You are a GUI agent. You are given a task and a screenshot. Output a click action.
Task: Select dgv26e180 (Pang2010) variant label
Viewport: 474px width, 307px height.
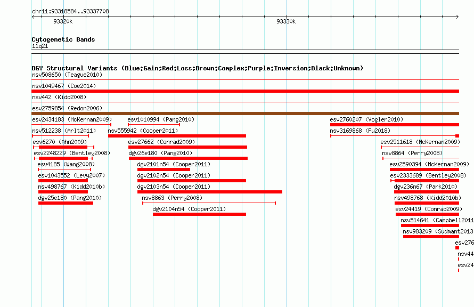160,153
